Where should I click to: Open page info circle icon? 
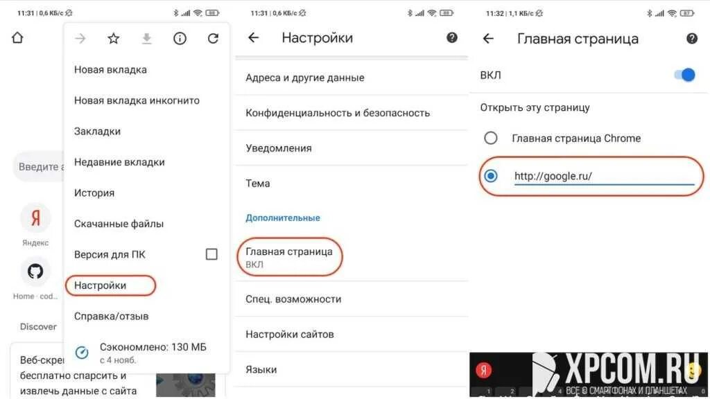180,39
